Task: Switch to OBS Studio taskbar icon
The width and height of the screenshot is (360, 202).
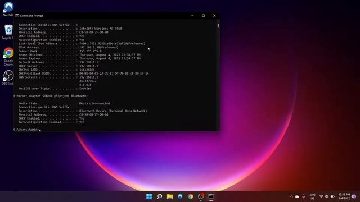Action: (201, 196)
